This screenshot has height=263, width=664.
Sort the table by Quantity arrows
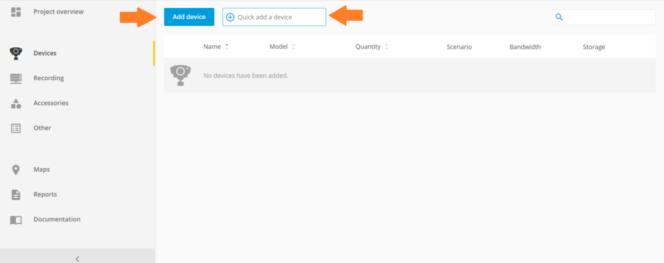coord(386,47)
